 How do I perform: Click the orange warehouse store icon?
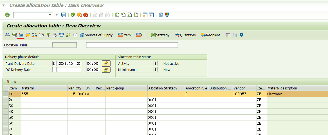28,35
